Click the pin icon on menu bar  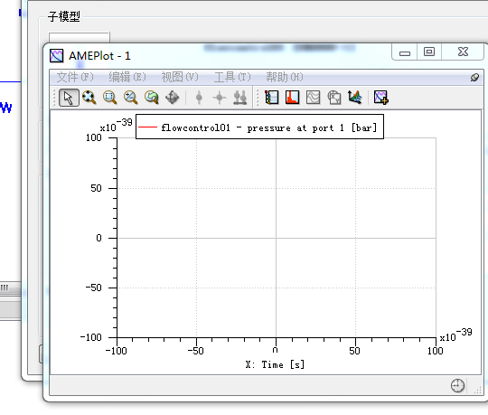click(x=474, y=77)
